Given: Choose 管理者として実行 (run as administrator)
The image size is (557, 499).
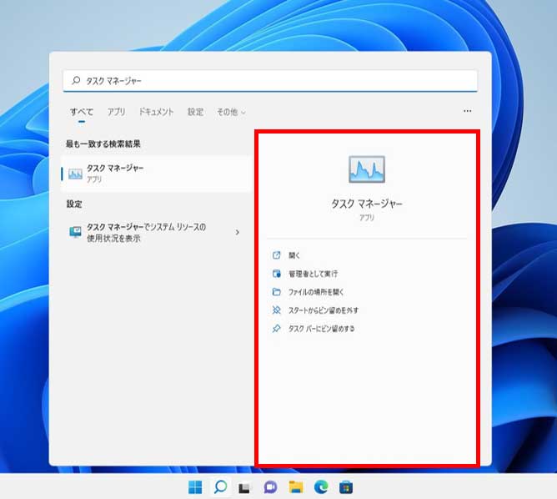Looking at the screenshot, I should click(x=313, y=274).
